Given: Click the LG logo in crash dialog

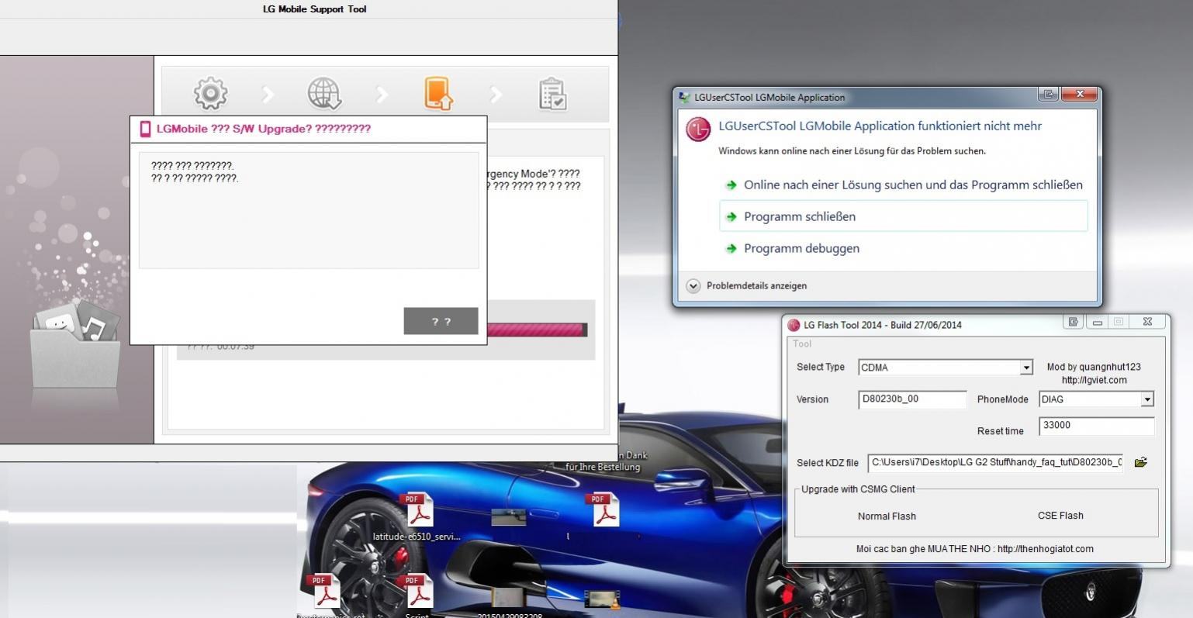Looking at the screenshot, I should tap(698, 129).
